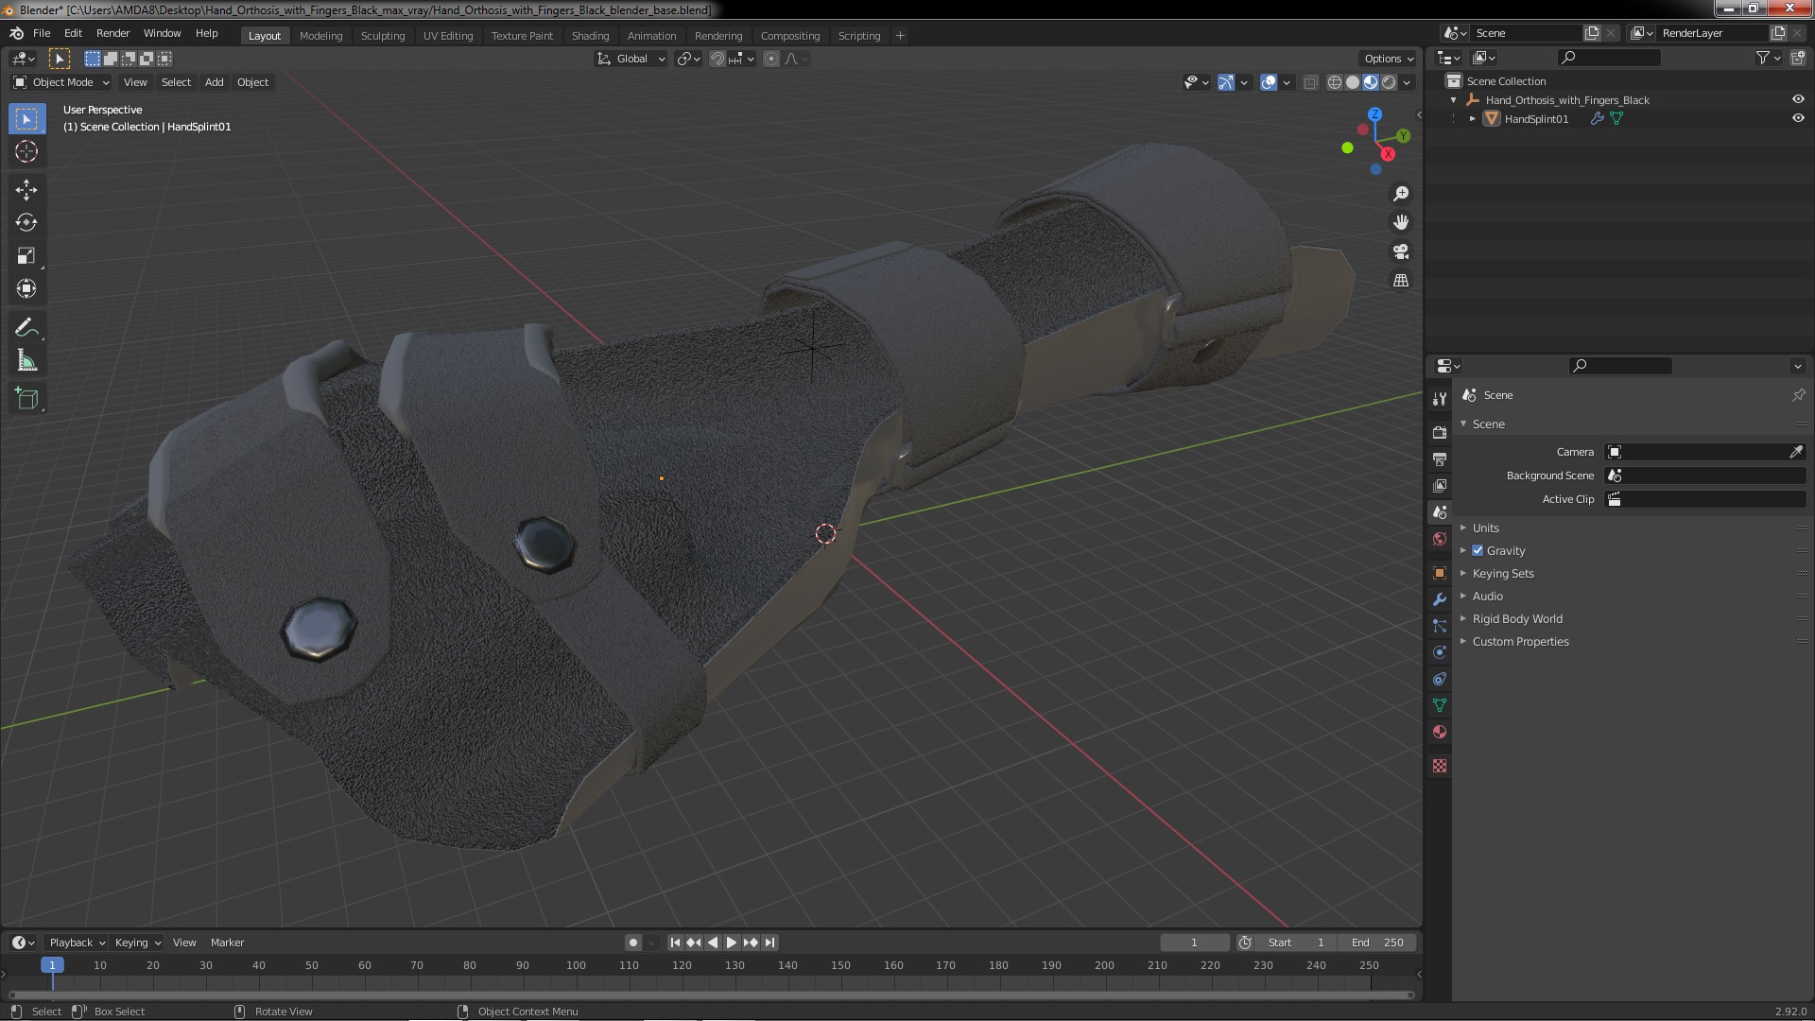
Task: Select the Move tool
Action: click(x=26, y=190)
